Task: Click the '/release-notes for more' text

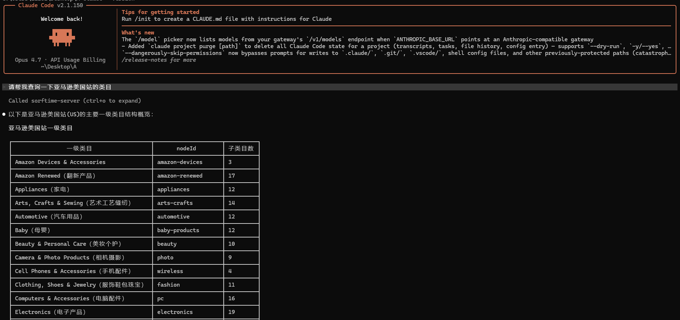Action: point(159,60)
